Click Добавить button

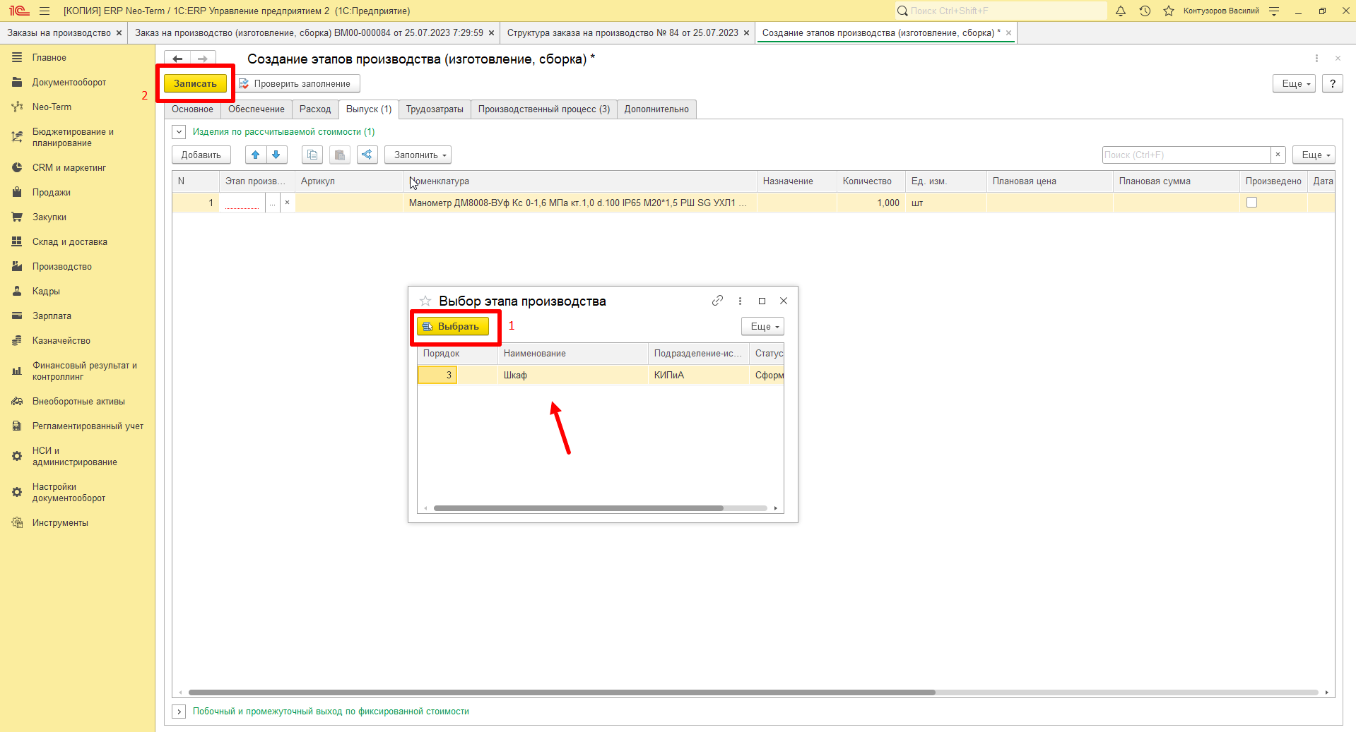click(x=201, y=155)
